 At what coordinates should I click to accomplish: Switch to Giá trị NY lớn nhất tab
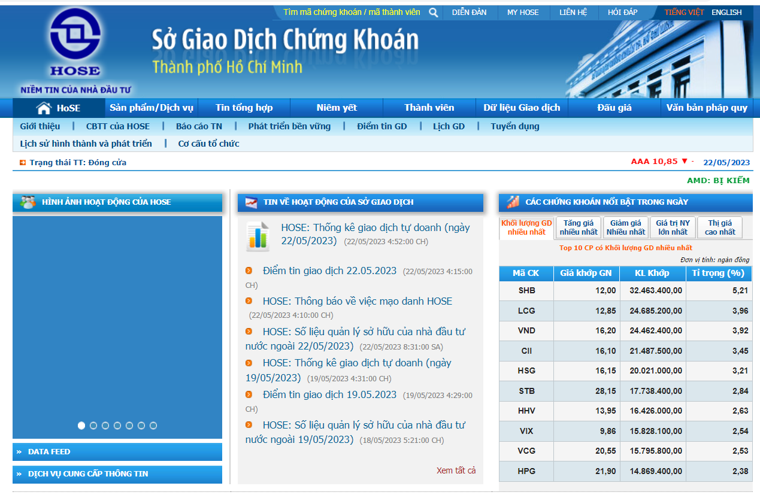tap(673, 227)
